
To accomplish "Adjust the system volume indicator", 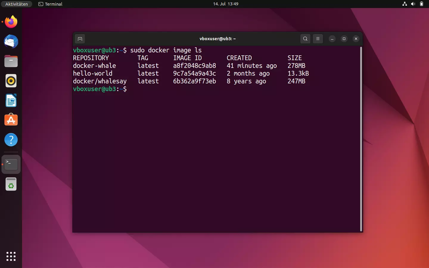I will [413, 4].
